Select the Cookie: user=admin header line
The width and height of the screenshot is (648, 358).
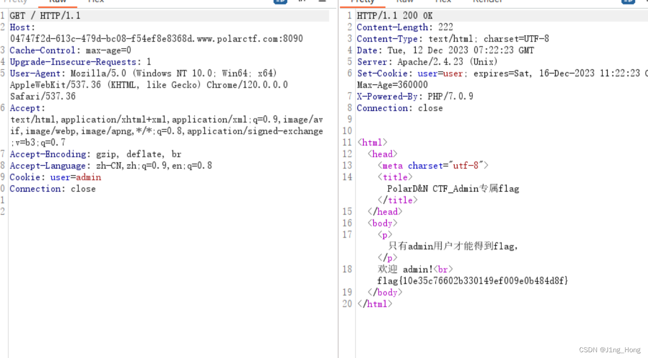pos(55,177)
